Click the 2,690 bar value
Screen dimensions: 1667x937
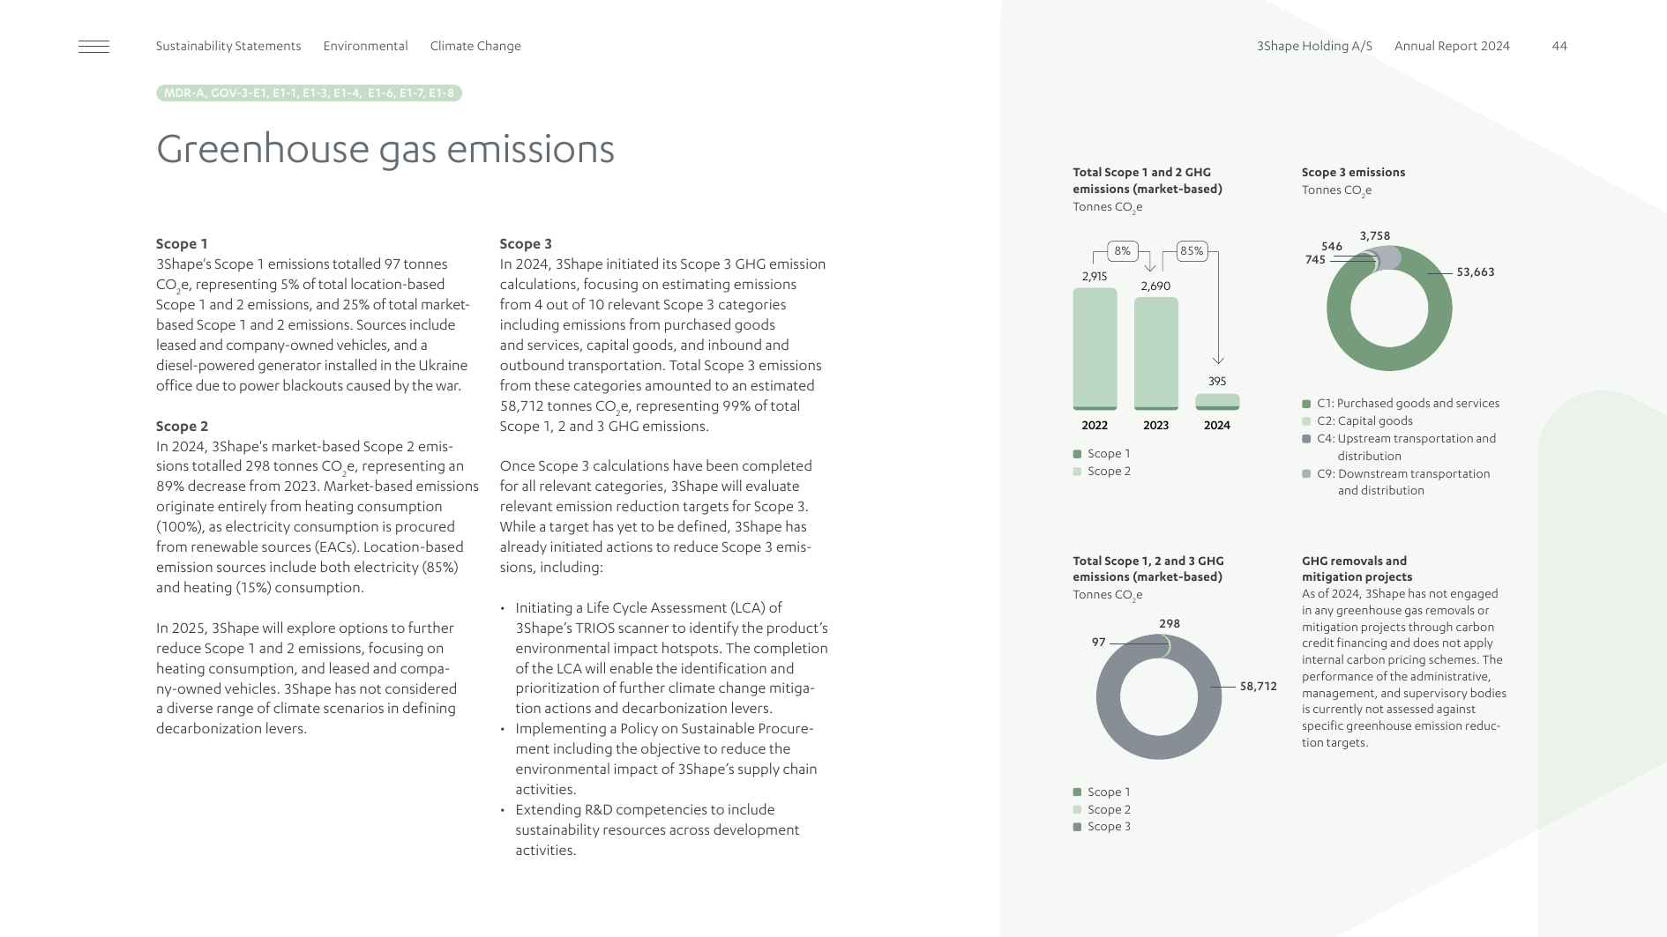point(1155,286)
